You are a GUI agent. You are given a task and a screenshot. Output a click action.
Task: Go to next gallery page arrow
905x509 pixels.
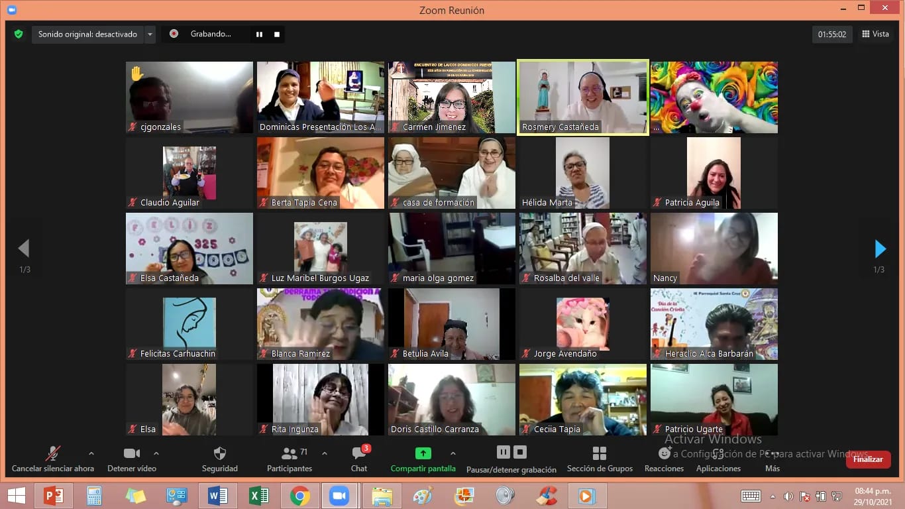pyautogui.click(x=880, y=249)
